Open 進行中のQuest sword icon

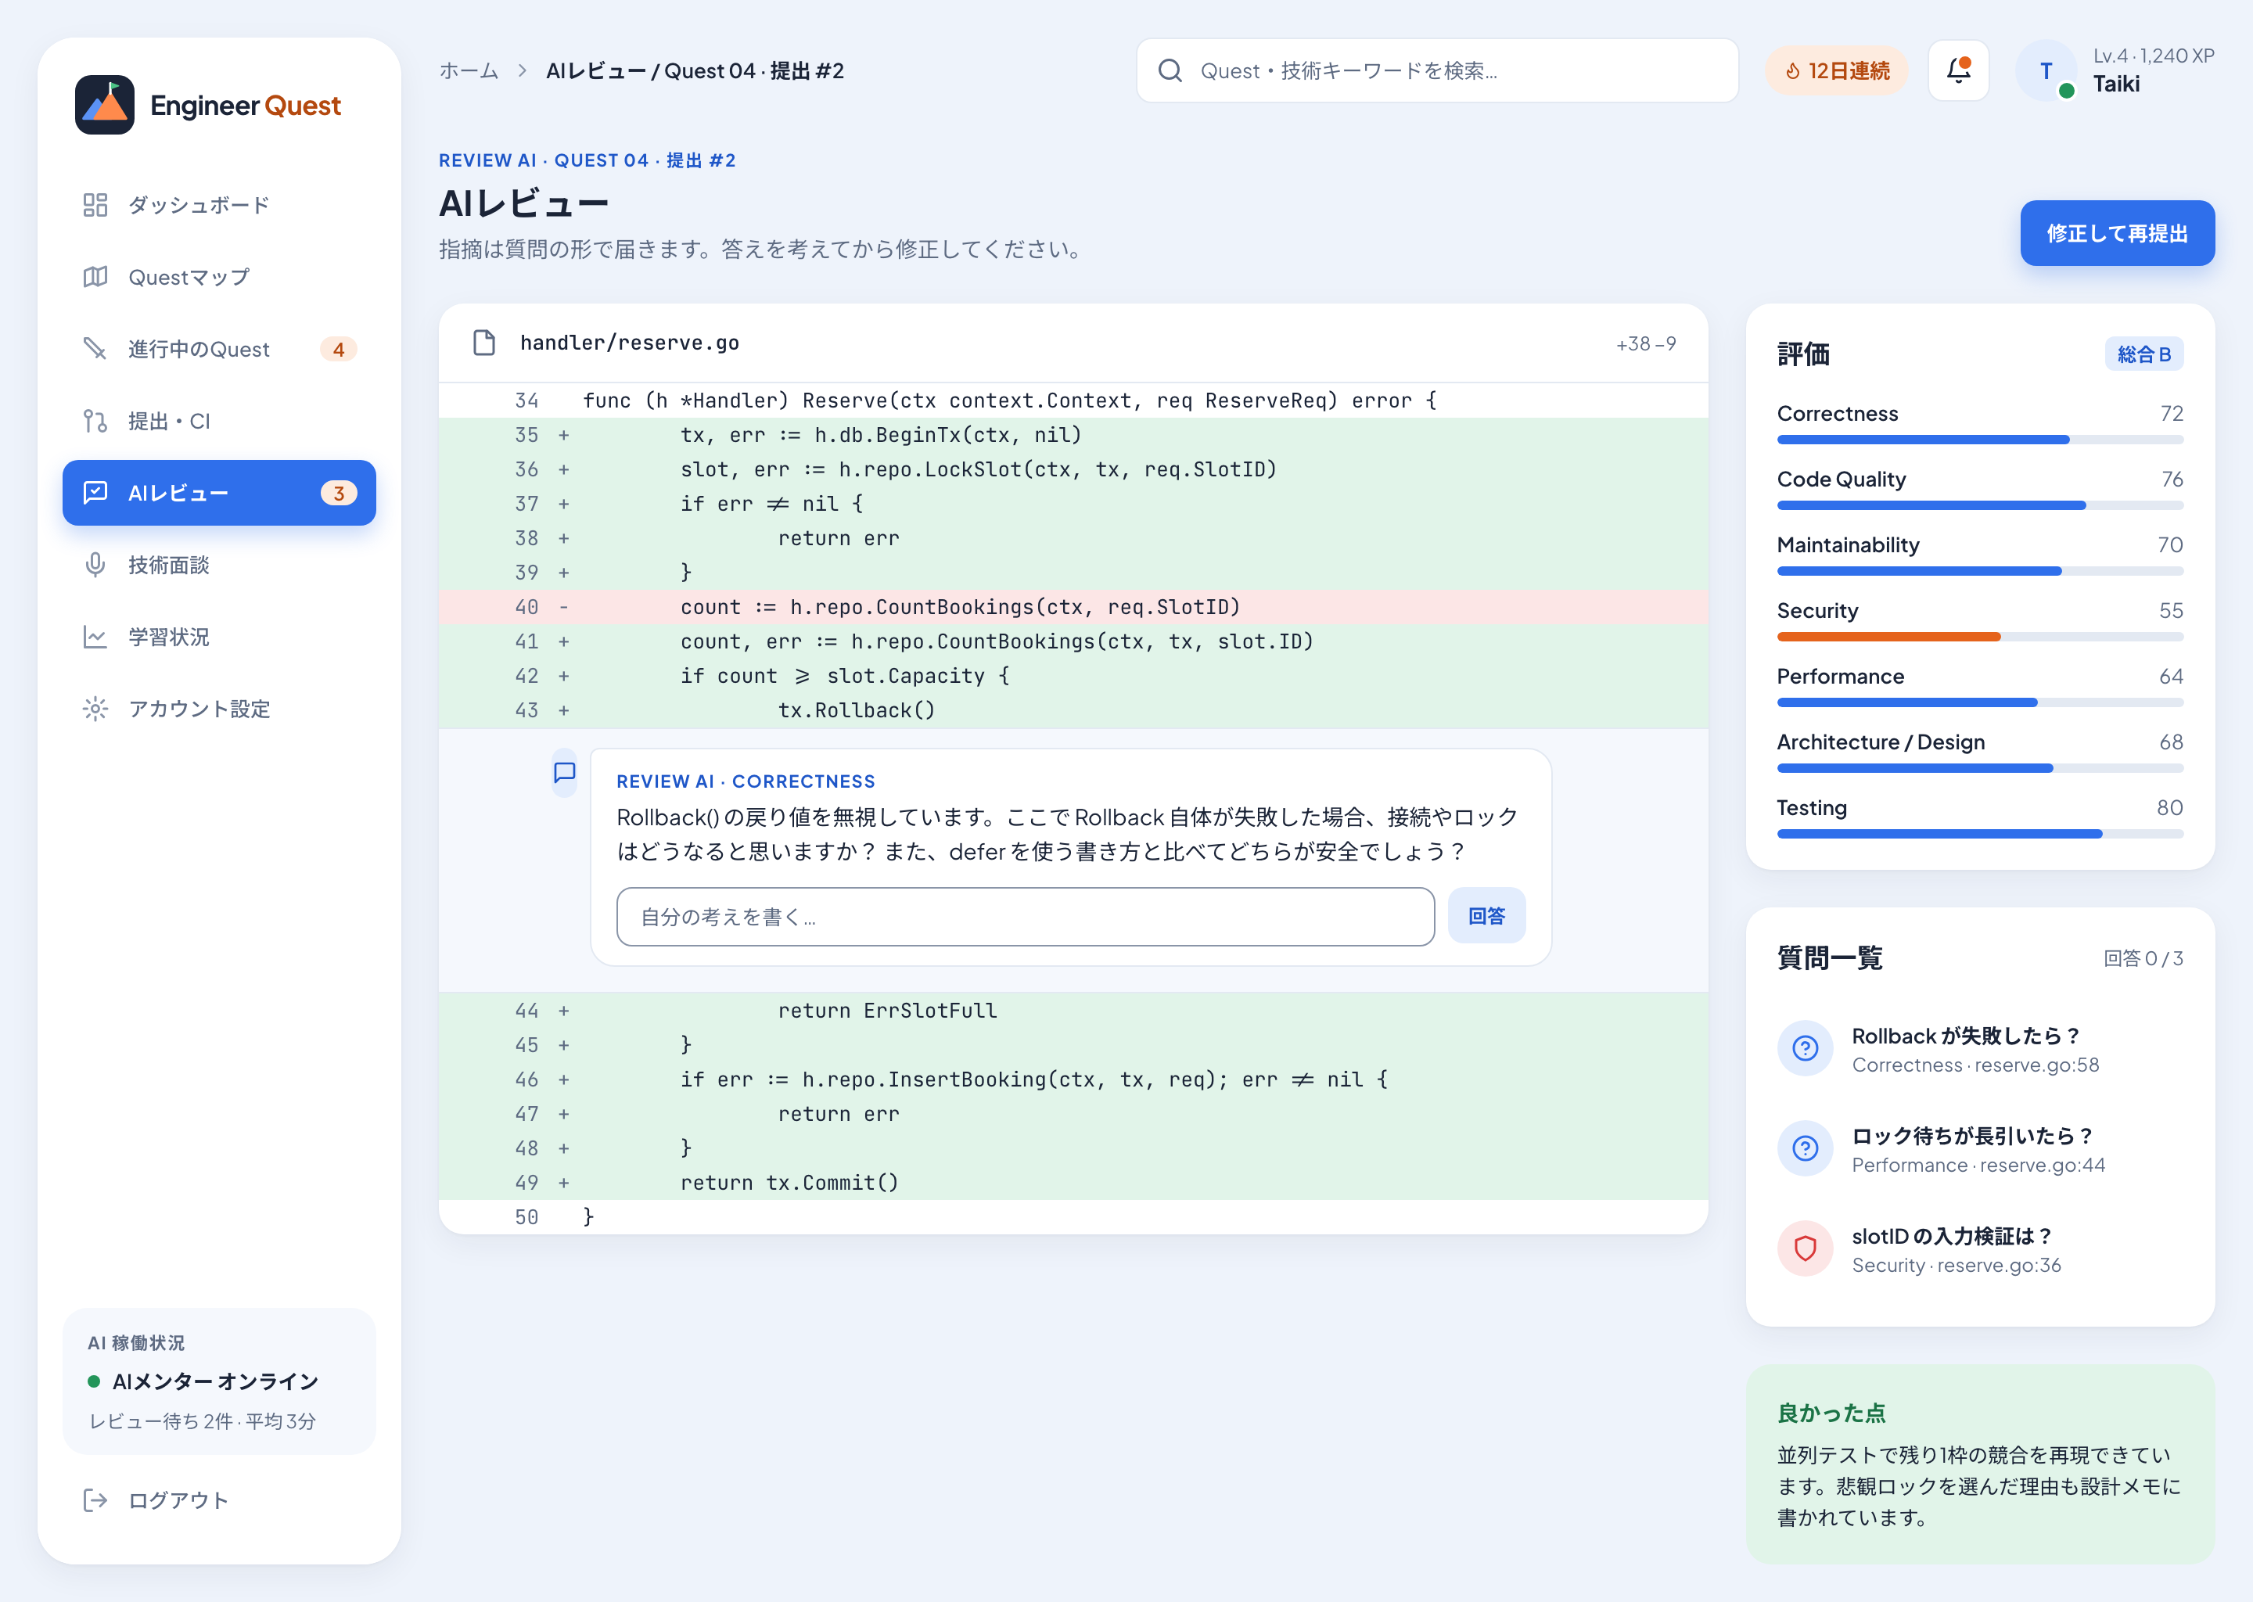click(x=95, y=348)
